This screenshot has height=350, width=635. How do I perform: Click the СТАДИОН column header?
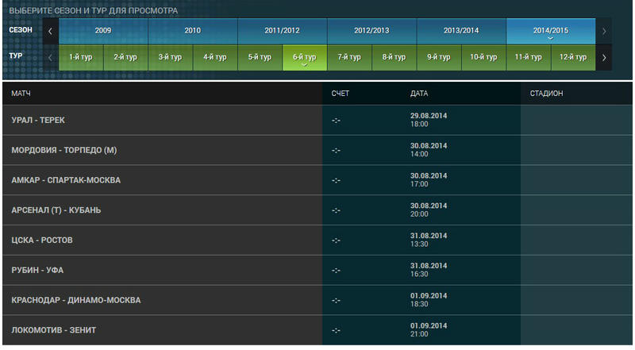[x=546, y=94]
